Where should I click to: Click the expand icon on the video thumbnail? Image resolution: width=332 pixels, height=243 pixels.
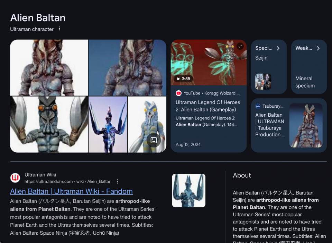[x=240, y=46]
